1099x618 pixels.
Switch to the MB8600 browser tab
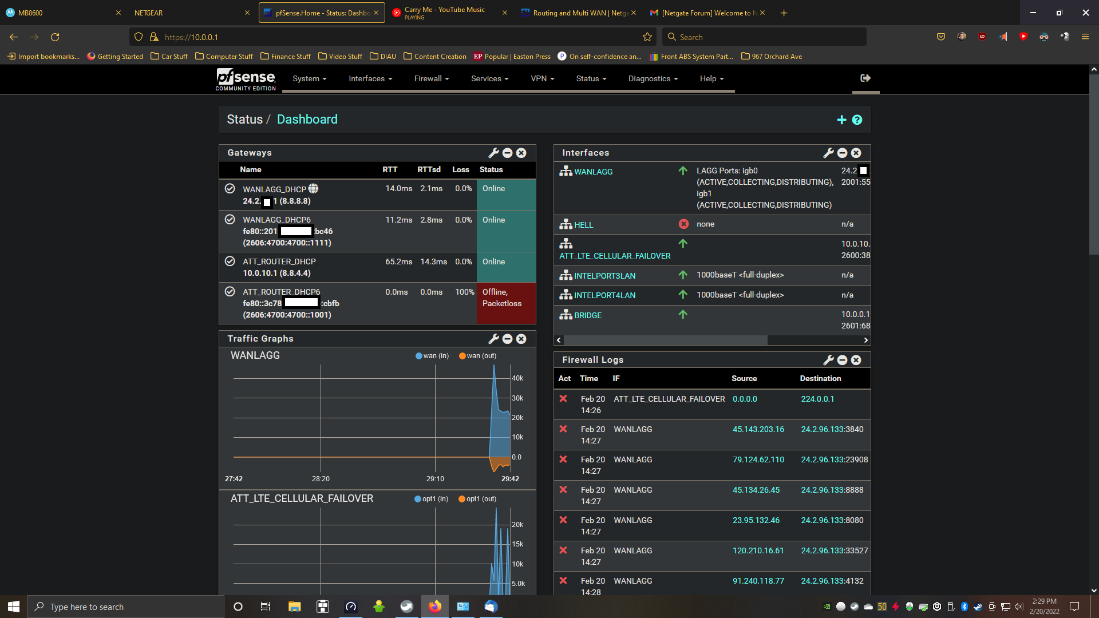coord(63,13)
